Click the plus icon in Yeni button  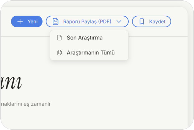tap(20, 21)
